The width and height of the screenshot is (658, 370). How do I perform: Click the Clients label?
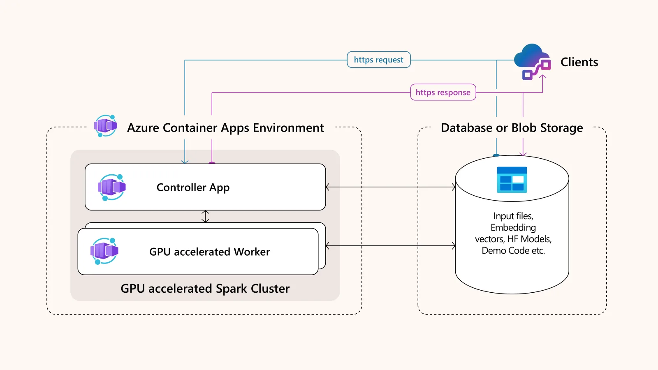click(579, 62)
